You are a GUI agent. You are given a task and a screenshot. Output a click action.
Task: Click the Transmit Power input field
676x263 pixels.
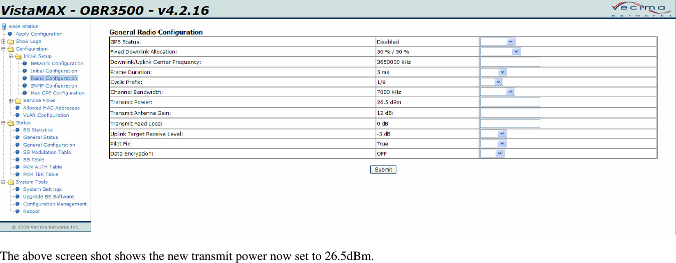(x=510, y=102)
